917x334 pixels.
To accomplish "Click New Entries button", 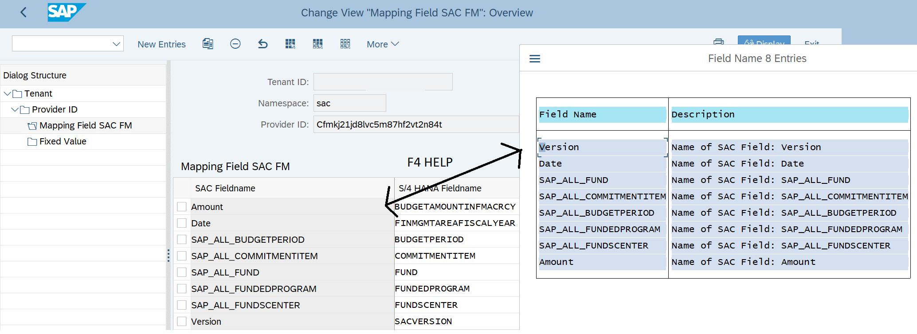I will (161, 44).
